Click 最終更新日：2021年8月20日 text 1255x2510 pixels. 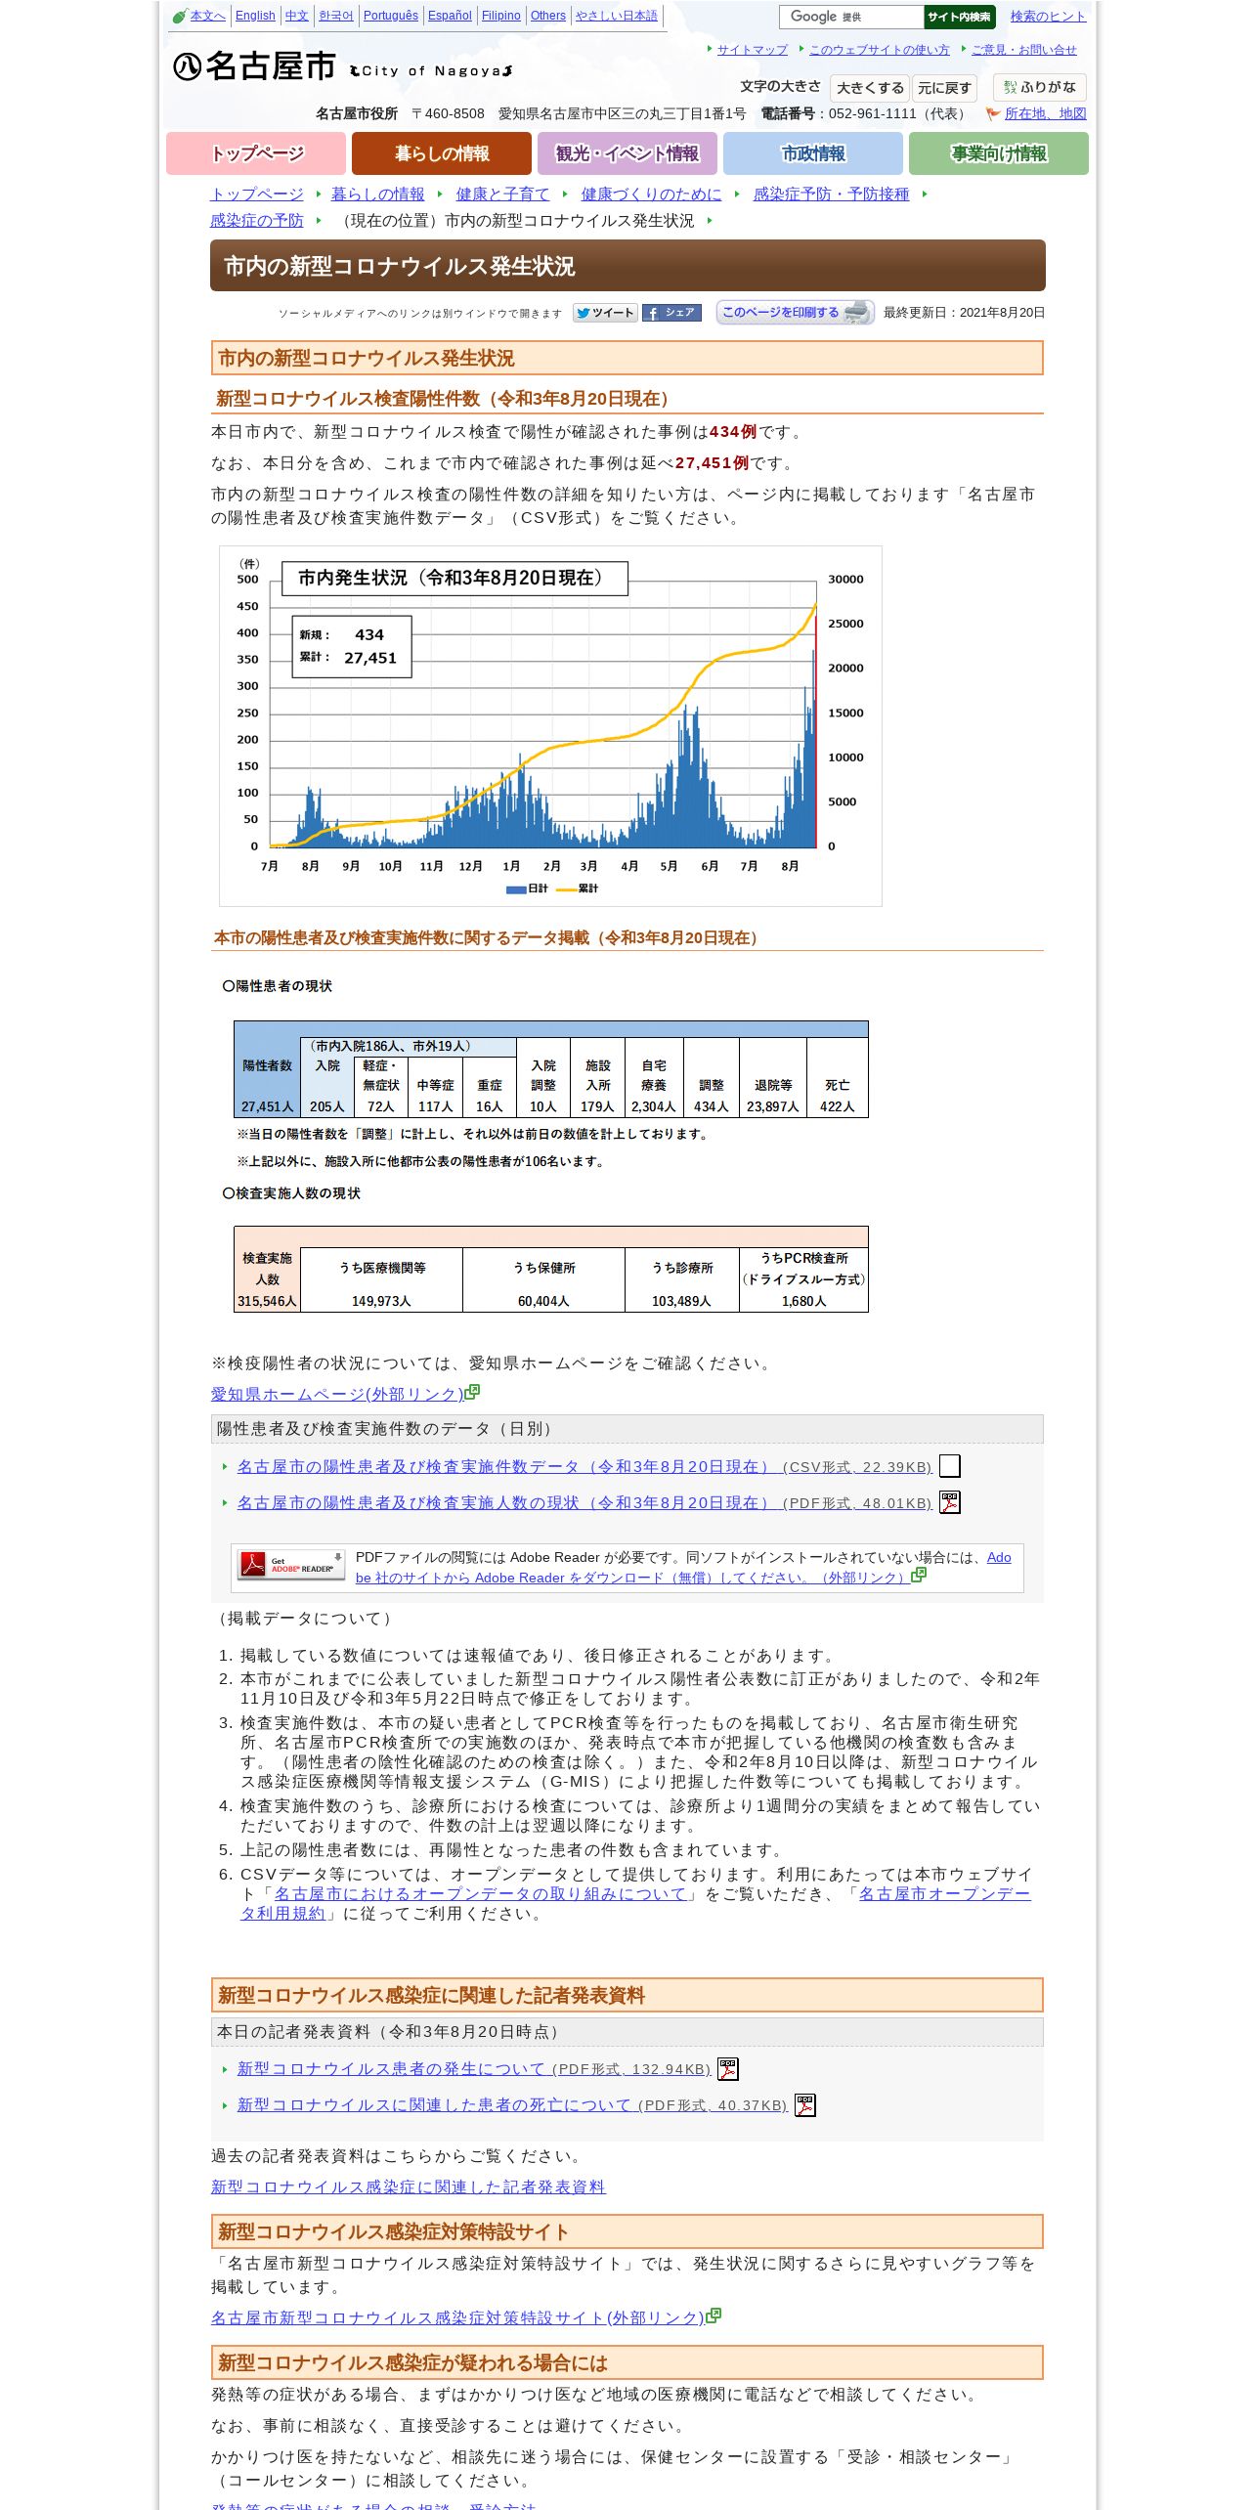coord(964,313)
